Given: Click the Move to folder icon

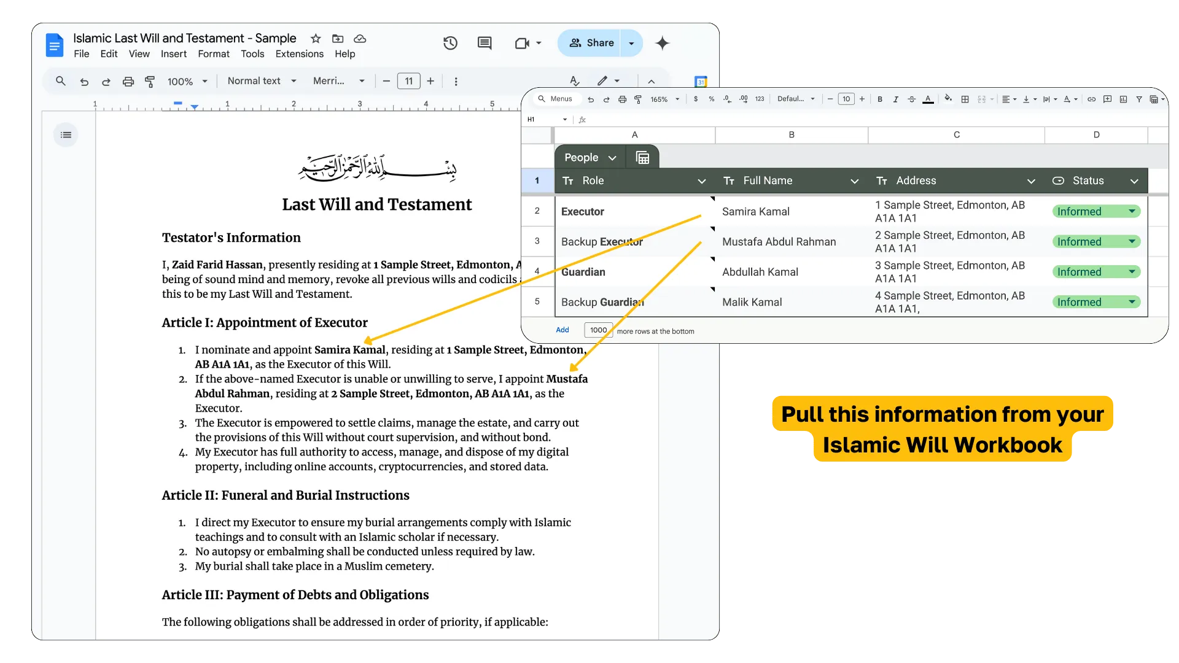Looking at the screenshot, I should (x=338, y=39).
